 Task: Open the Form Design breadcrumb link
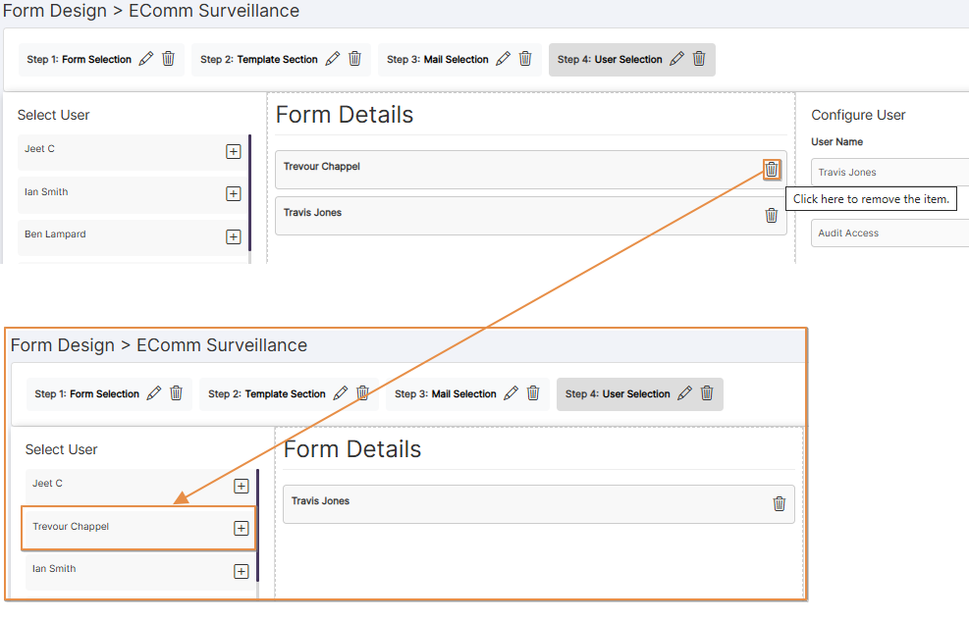pos(55,11)
